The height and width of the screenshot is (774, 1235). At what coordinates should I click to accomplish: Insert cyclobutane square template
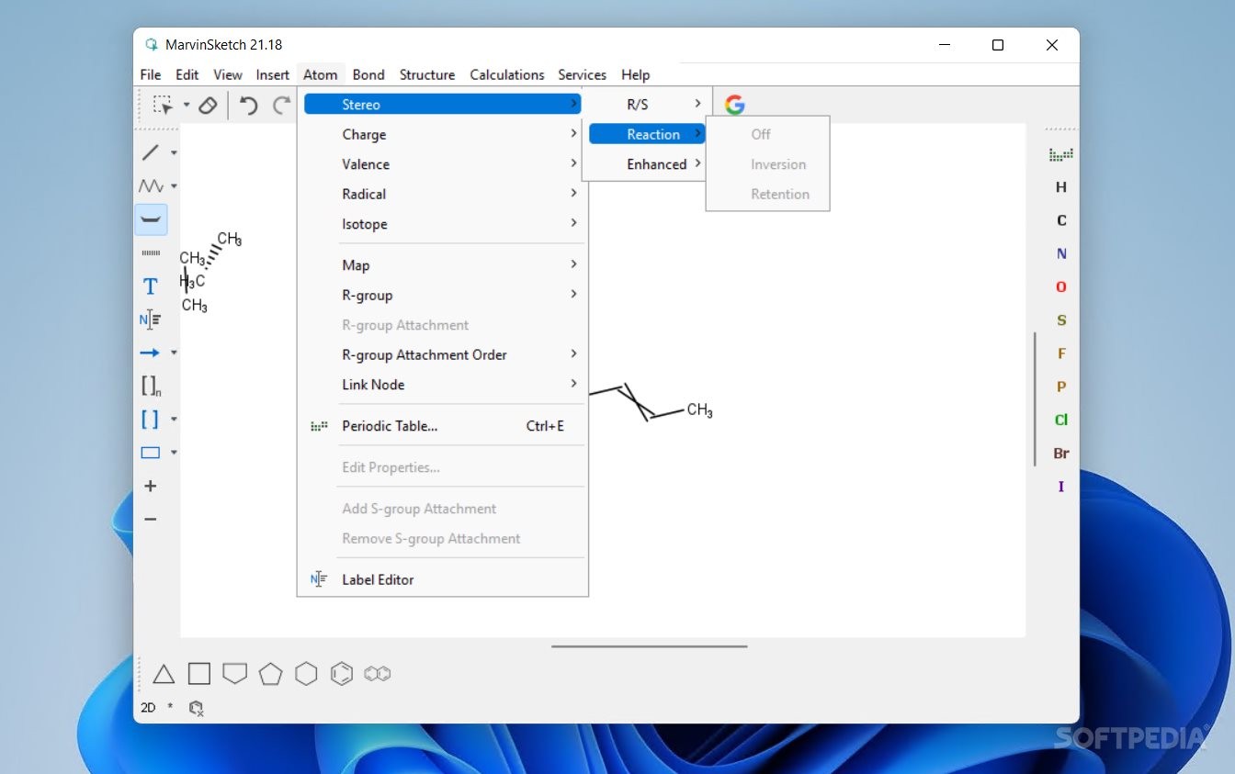coord(199,674)
